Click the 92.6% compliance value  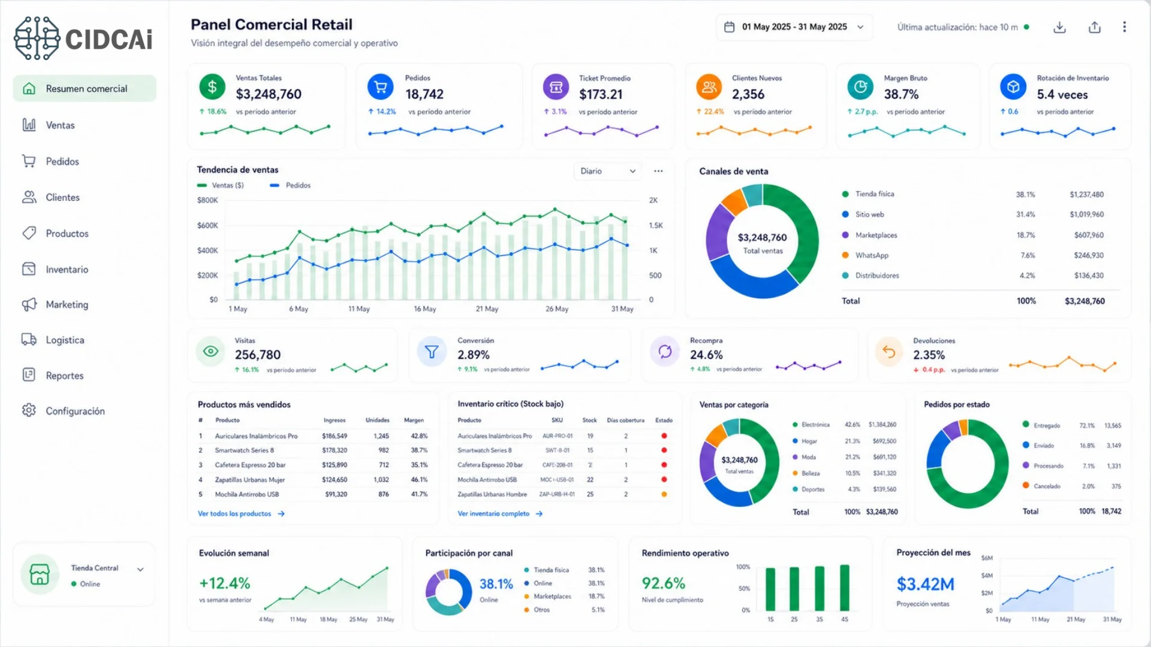(663, 583)
